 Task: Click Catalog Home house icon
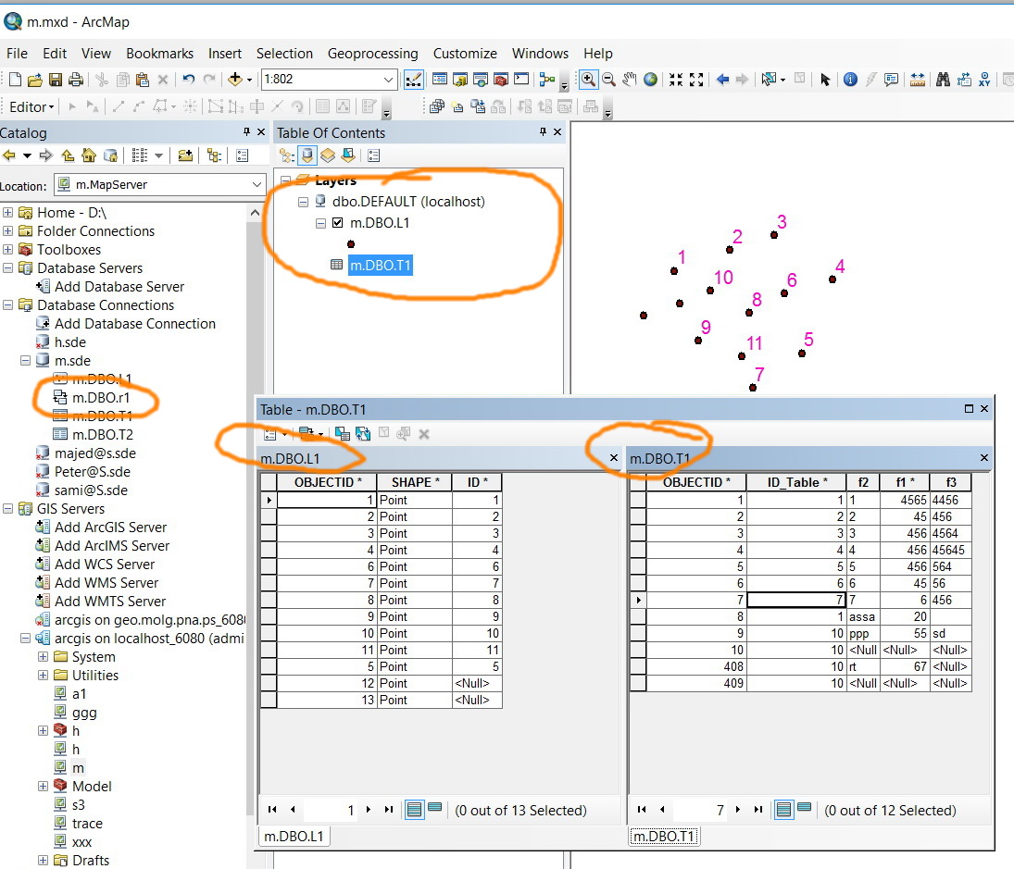(89, 155)
